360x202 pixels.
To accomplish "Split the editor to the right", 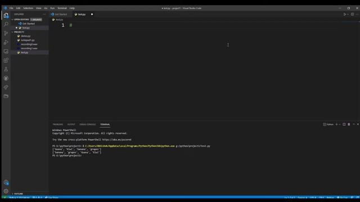I will pos(352,14).
